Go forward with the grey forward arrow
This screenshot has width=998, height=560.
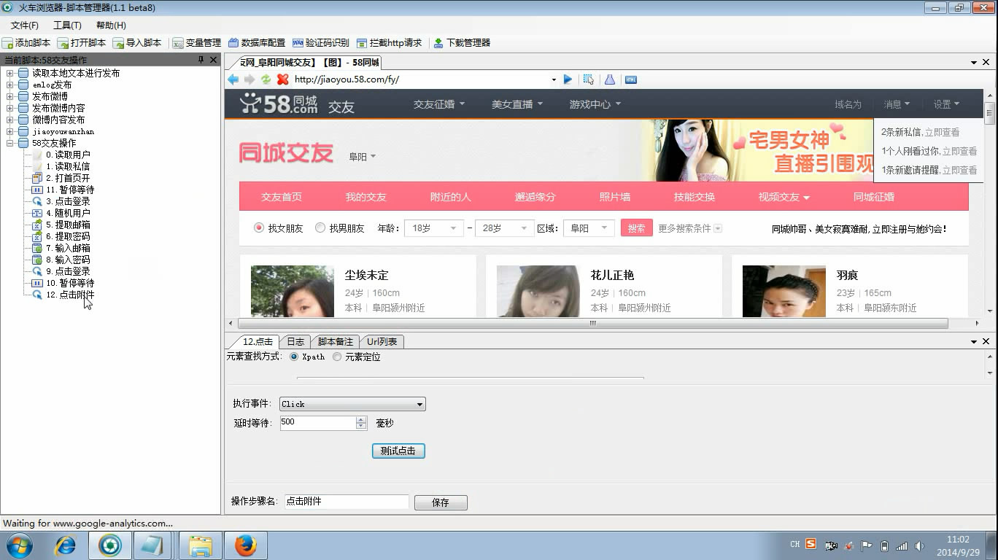[x=249, y=79]
